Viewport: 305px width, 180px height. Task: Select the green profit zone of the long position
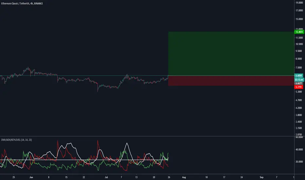pos(231,54)
